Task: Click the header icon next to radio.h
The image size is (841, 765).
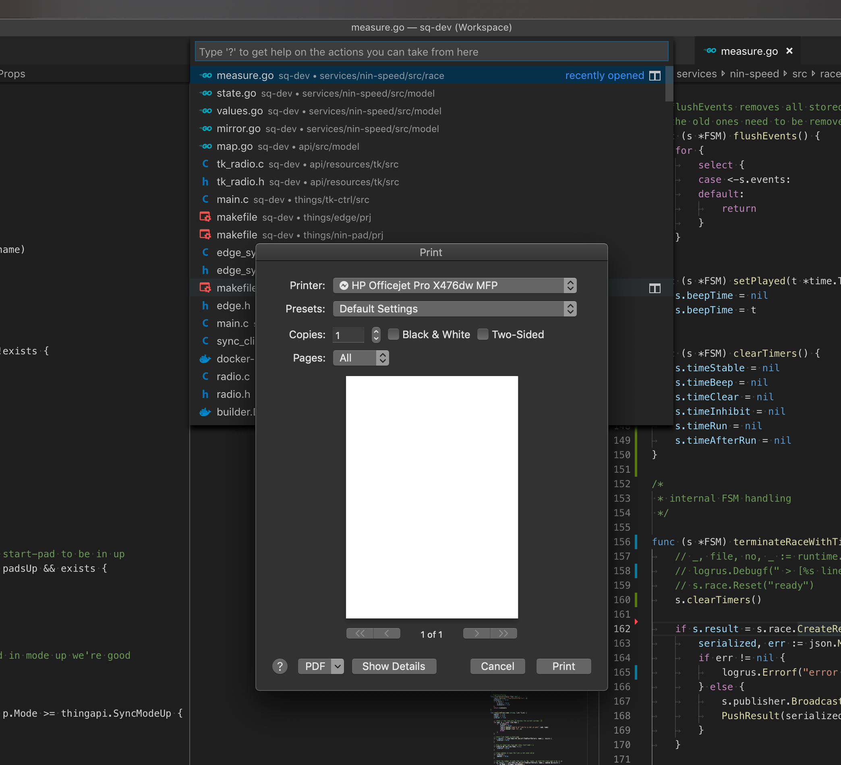Action: [205, 394]
